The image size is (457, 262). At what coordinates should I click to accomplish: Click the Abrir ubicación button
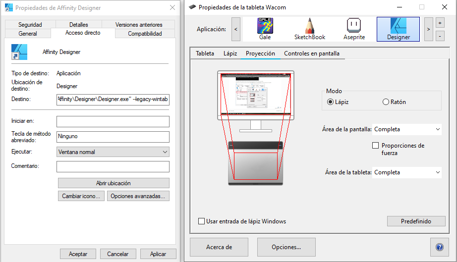pyautogui.click(x=114, y=183)
